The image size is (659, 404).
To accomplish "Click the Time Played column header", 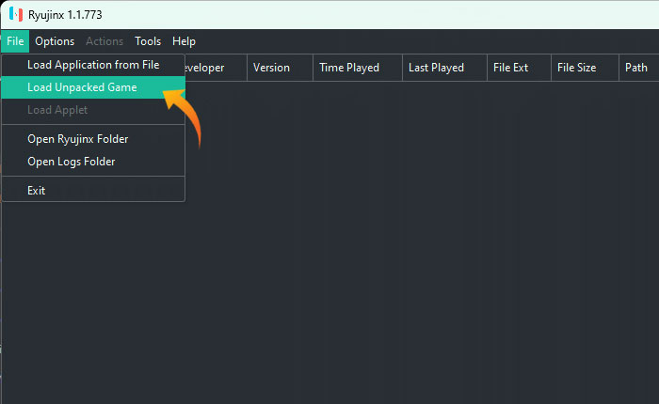I will [x=349, y=68].
